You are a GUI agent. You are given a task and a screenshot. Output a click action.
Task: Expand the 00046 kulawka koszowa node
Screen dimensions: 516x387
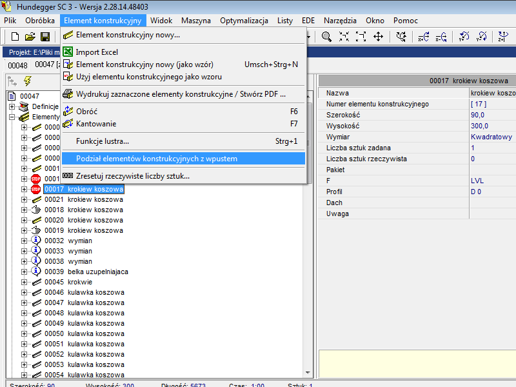25,292
